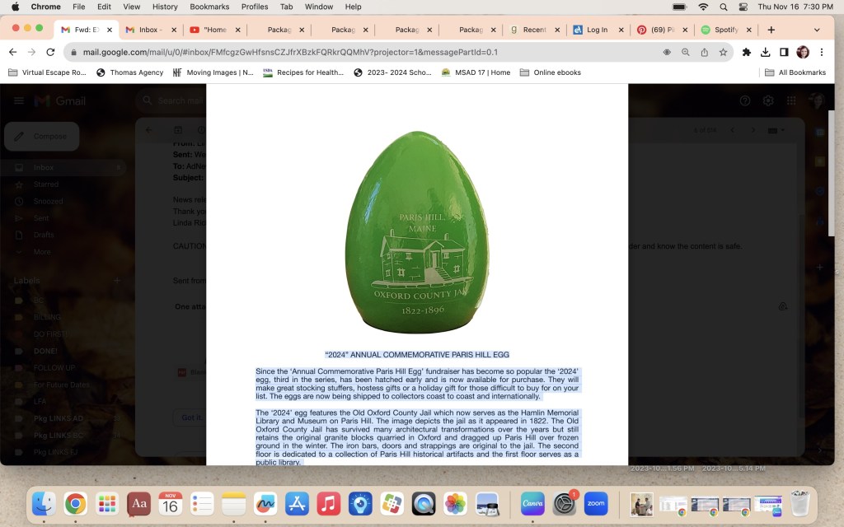Click the zoom magnifier in the address bar
The height and width of the screenshot is (527, 844).
(x=686, y=52)
